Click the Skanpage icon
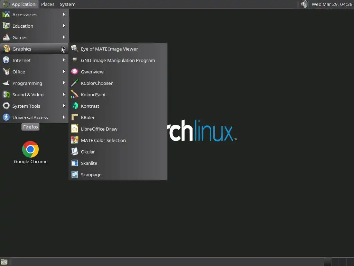Image resolution: width=354 pixels, height=266 pixels. point(75,175)
